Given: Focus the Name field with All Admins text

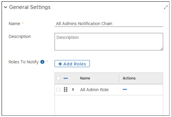Looking at the screenshot, I should (109, 24).
